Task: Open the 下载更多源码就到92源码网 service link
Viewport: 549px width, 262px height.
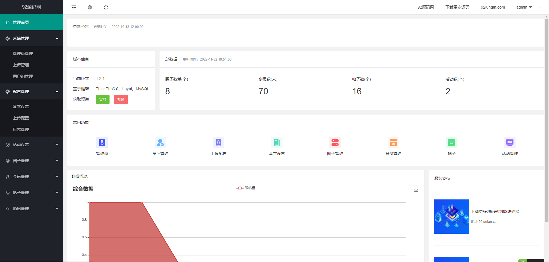Action: 495,211
